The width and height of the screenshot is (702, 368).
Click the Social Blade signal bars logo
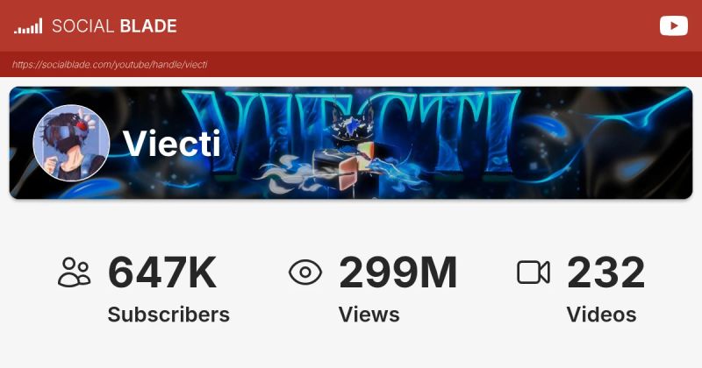click(x=28, y=26)
